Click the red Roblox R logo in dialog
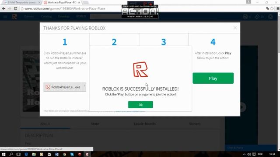 (x=140, y=69)
